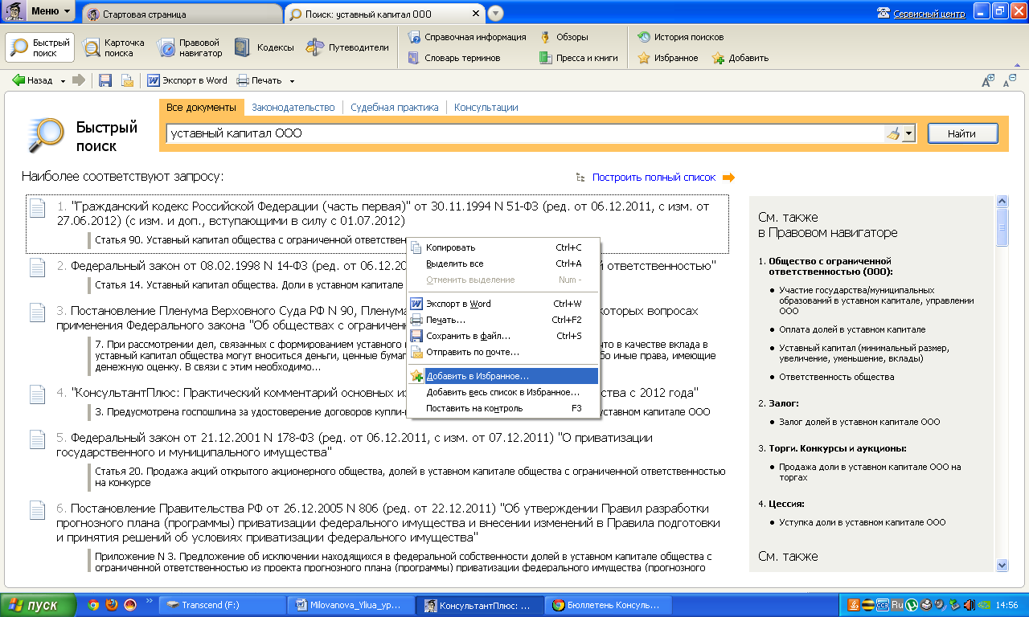This screenshot has width=1029, height=617.
Task: Open Пресса и книги
Action: pos(579,58)
